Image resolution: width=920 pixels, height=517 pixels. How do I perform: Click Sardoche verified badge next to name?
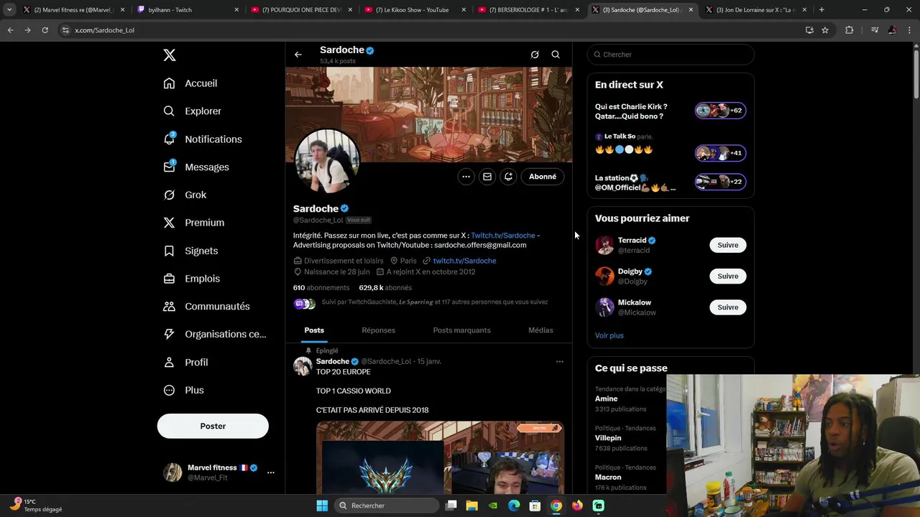click(x=344, y=209)
